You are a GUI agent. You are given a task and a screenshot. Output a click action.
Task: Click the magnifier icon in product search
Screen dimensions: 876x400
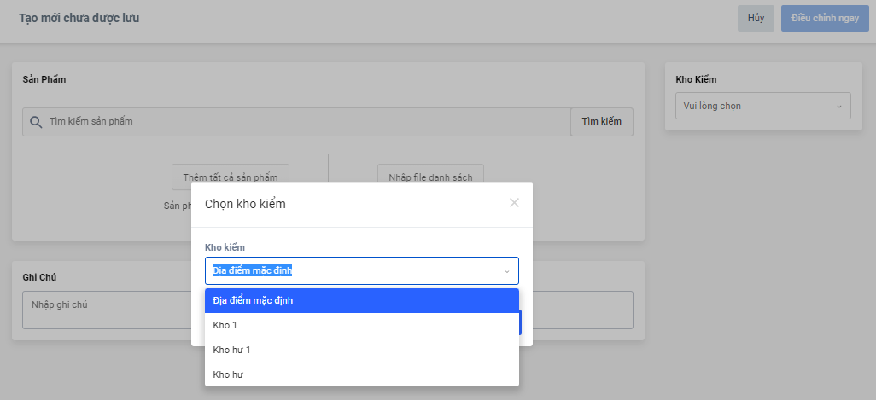coord(36,122)
